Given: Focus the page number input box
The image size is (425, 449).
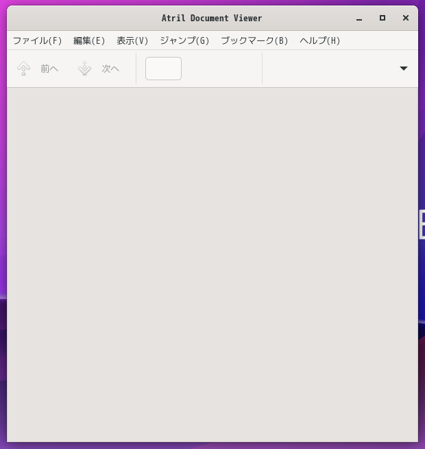Looking at the screenshot, I should coord(163,69).
